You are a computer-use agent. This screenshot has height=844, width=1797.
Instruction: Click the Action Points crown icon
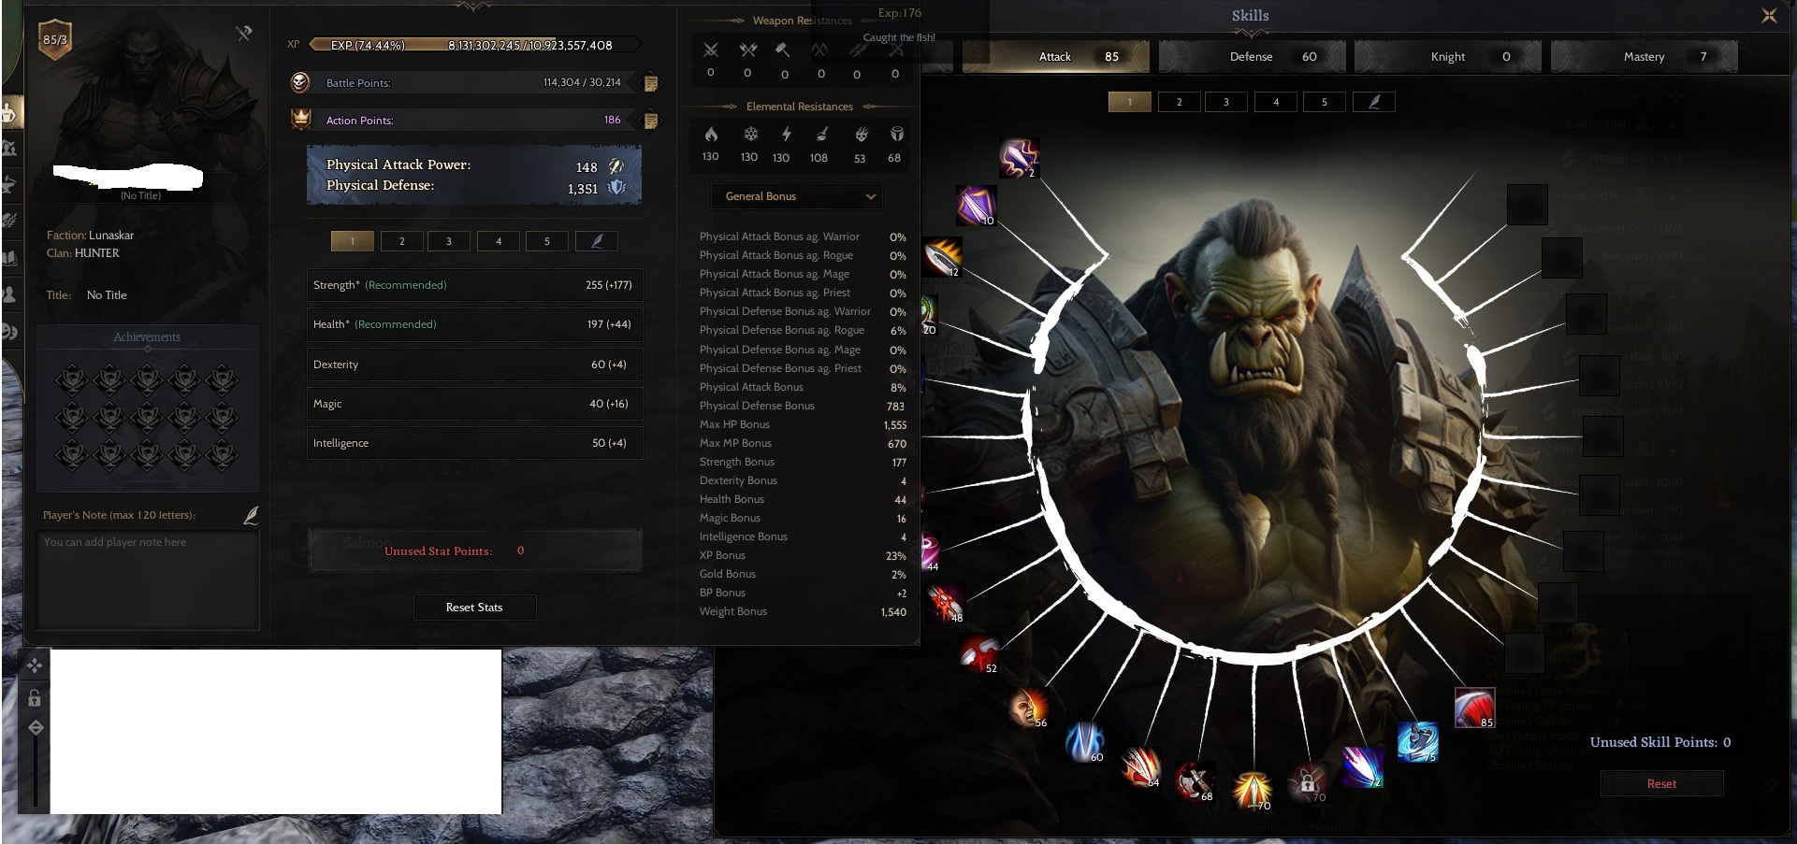(x=300, y=119)
